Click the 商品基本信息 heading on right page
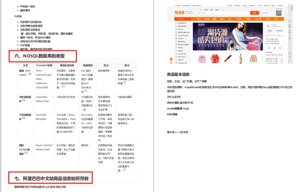The height and width of the screenshot is (192, 303). (178, 74)
